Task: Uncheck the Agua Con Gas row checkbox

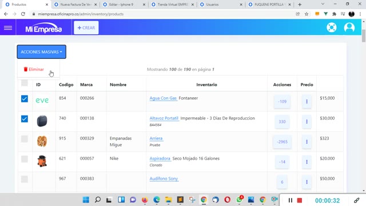Action: [x=25, y=98]
